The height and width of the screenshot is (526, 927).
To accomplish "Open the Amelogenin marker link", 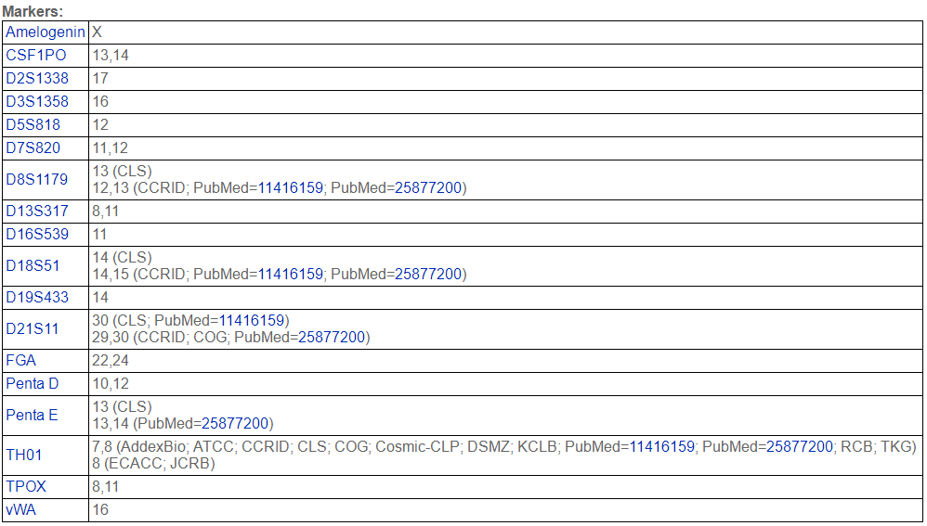I will tap(46, 32).
